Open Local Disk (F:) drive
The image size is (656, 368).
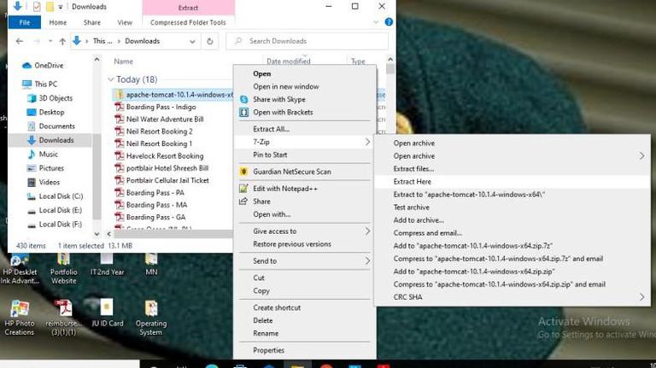[x=61, y=225]
